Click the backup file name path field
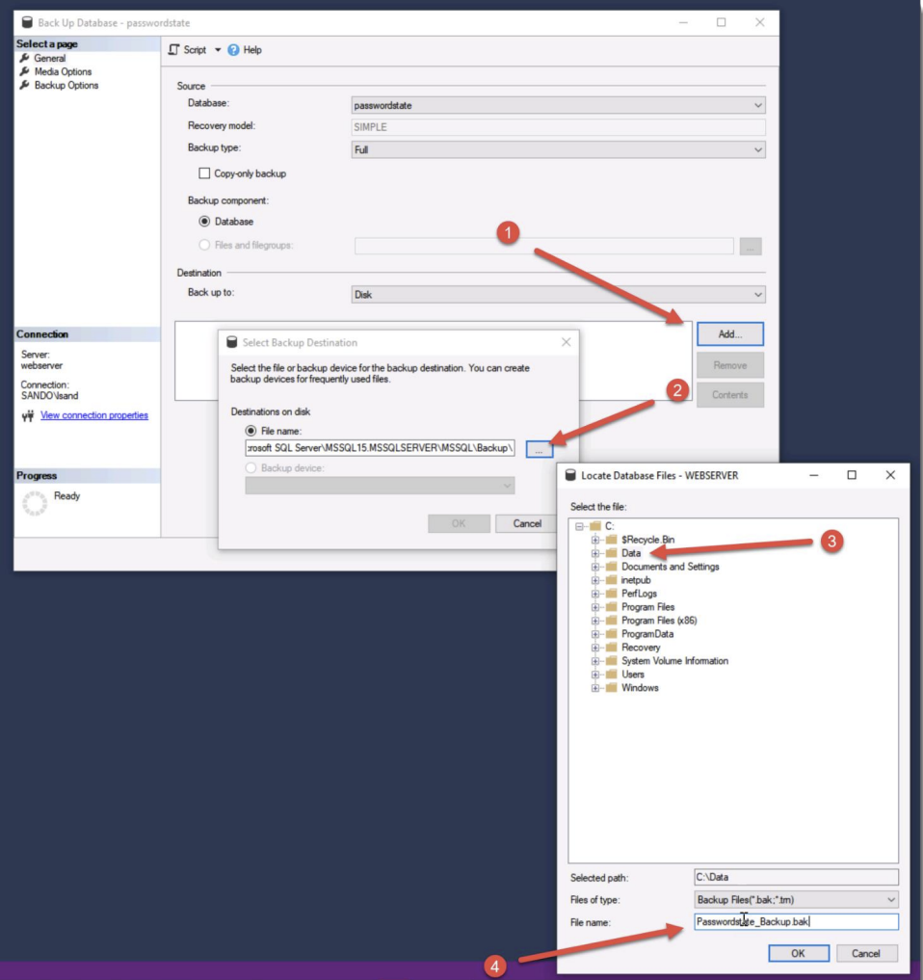The image size is (923, 980). coord(380,448)
